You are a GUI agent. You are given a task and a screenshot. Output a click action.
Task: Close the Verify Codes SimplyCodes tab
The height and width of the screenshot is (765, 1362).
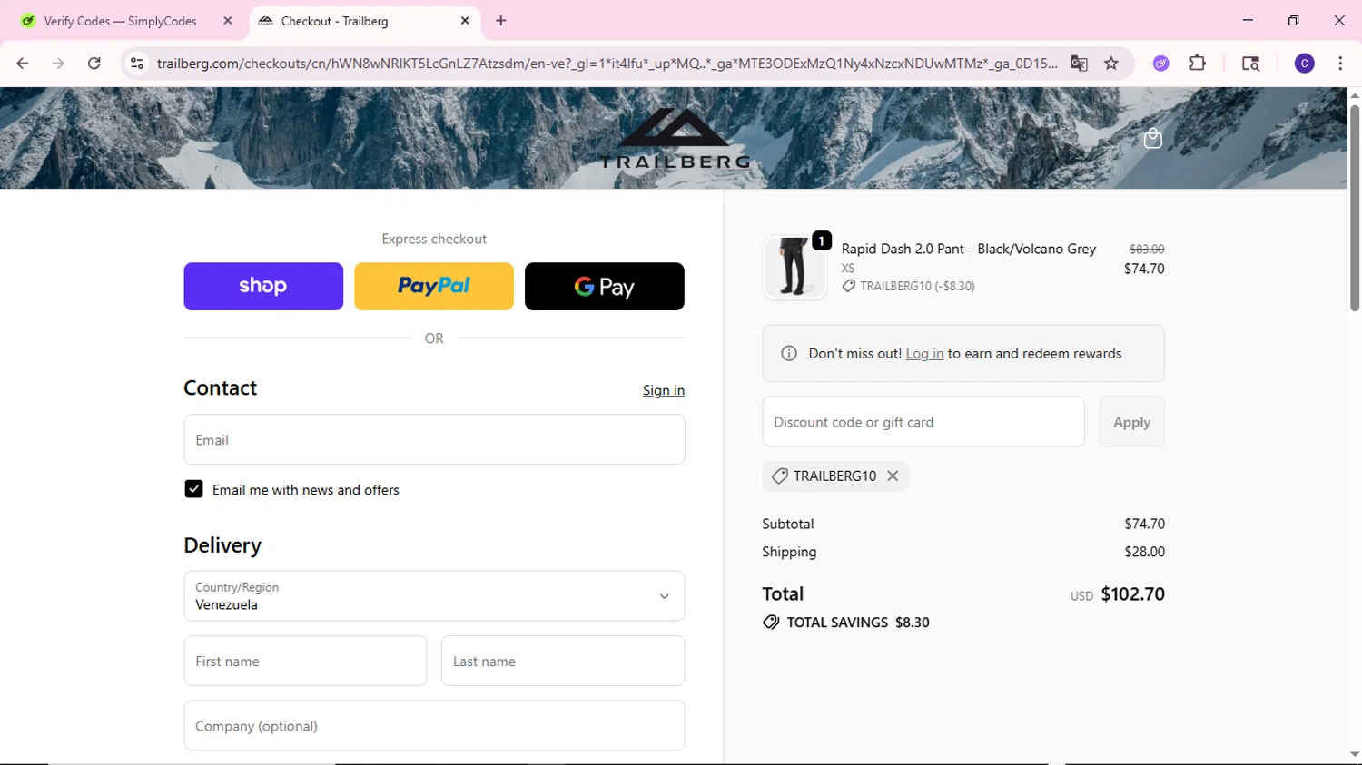coord(228,21)
